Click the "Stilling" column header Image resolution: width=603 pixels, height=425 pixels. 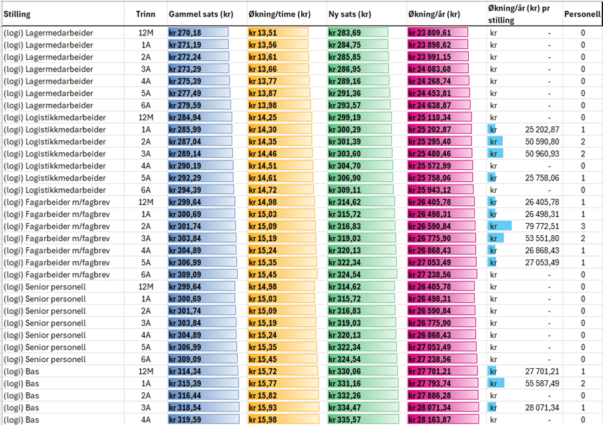[17, 14]
